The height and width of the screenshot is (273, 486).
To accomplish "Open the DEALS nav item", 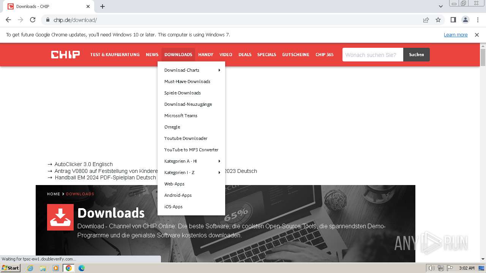I will 245,55.
